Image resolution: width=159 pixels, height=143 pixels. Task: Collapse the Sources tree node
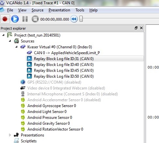tap(10, 41)
